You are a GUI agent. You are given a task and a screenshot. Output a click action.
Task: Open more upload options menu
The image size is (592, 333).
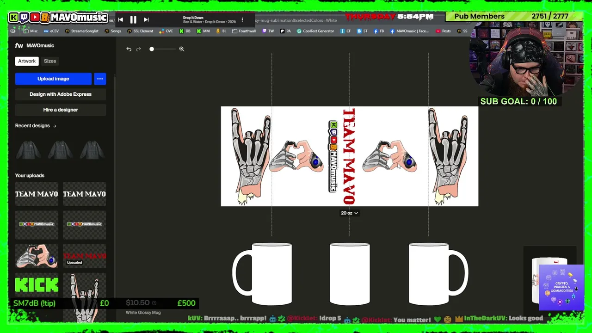tap(100, 79)
